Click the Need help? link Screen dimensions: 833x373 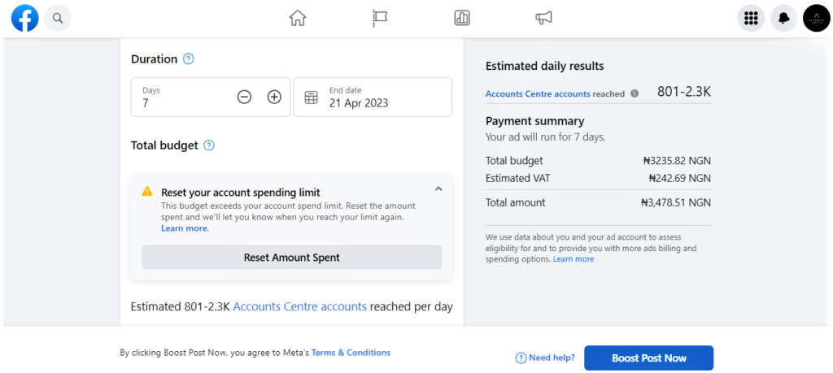tap(546, 358)
